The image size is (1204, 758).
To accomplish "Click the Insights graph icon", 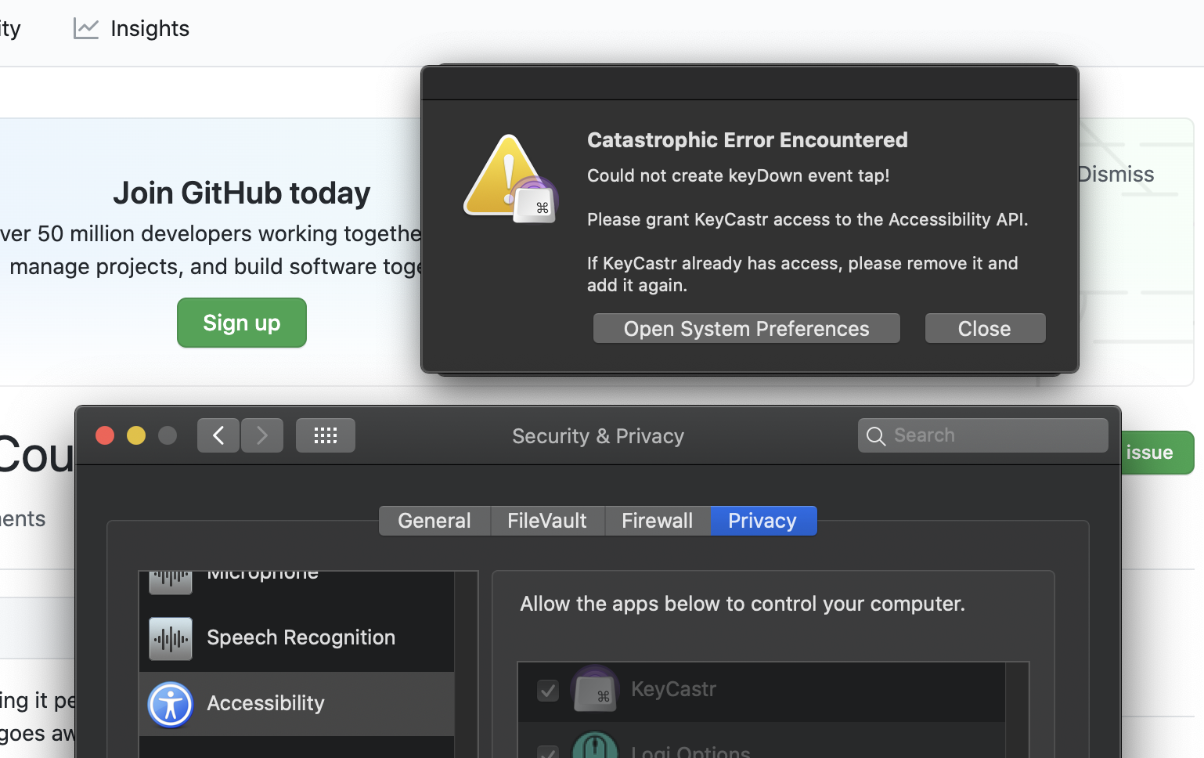I will click(x=85, y=28).
